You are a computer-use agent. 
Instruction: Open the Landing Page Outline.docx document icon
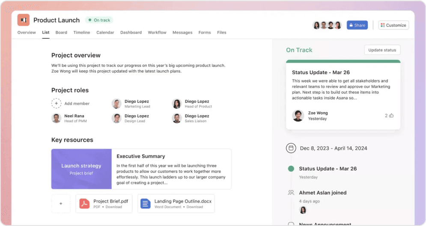(x=146, y=204)
